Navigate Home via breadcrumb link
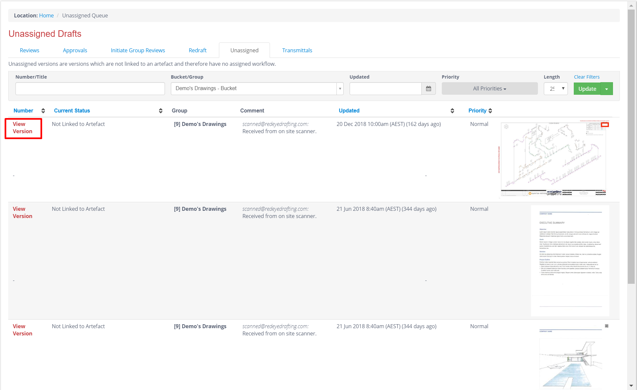Image resolution: width=637 pixels, height=390 pixels. tap(46, 15)
